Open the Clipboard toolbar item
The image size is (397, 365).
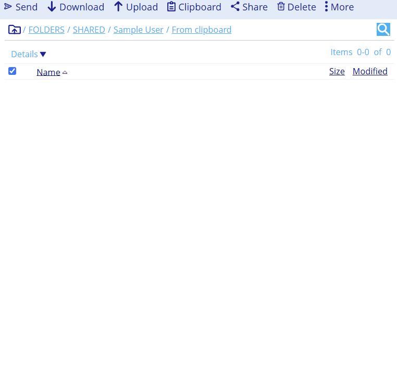click(194, 7)
